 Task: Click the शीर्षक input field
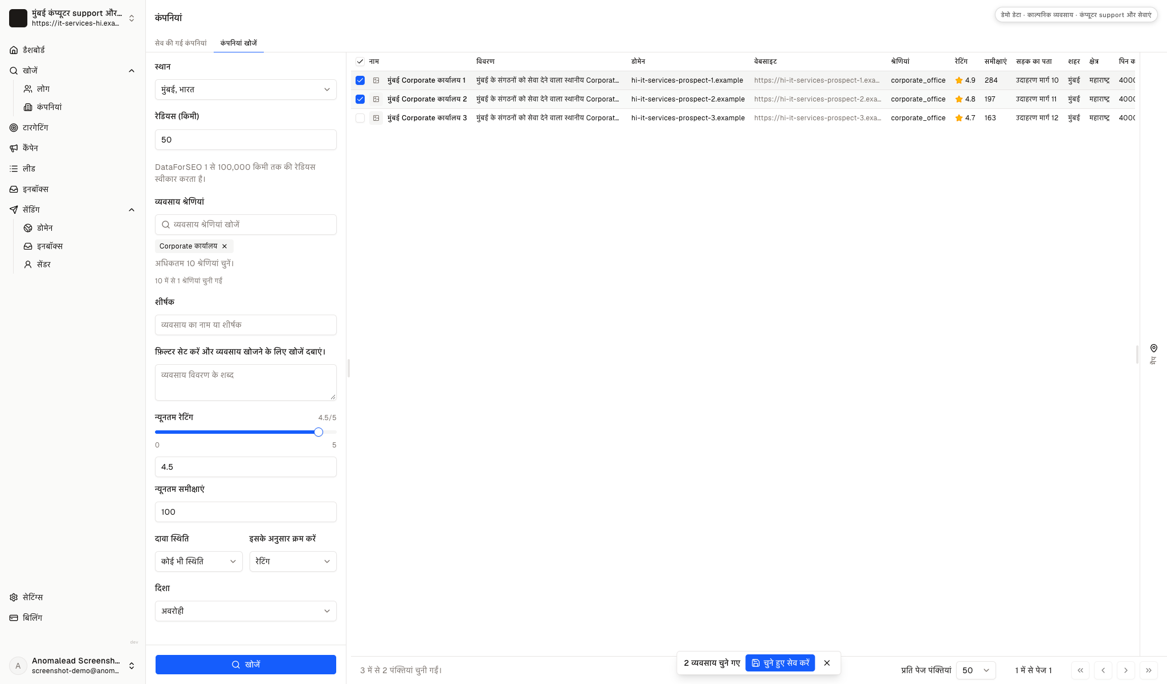(246, 325)
